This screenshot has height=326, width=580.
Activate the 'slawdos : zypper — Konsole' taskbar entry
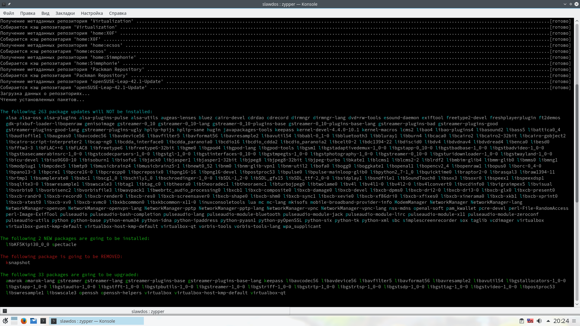[x=97, y=321]
